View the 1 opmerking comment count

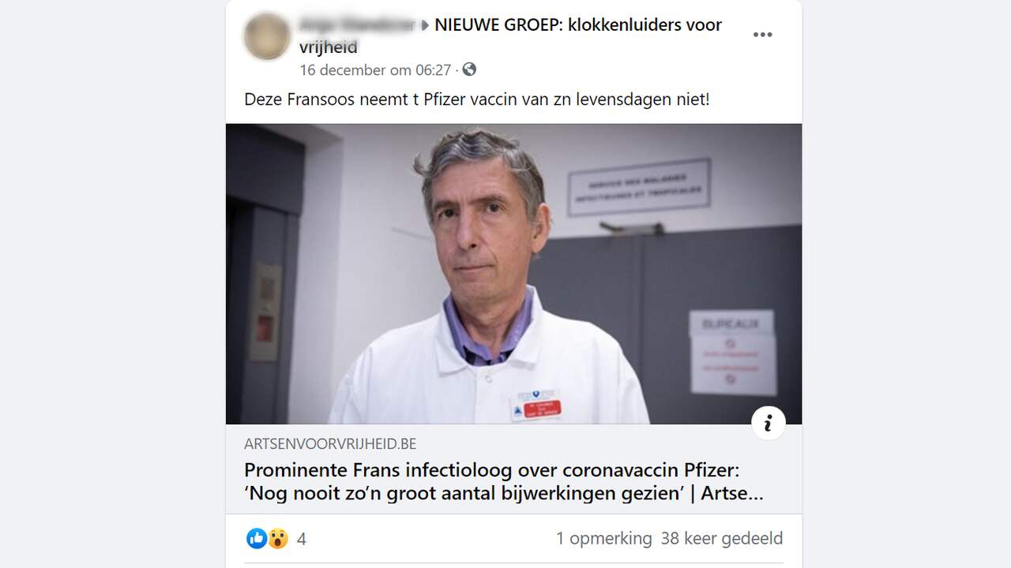tap(603, 539)
